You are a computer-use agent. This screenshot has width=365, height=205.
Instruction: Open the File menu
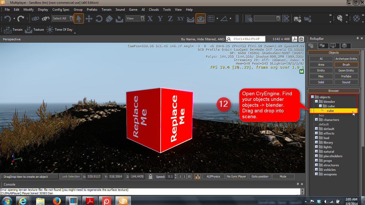[7, 10]
